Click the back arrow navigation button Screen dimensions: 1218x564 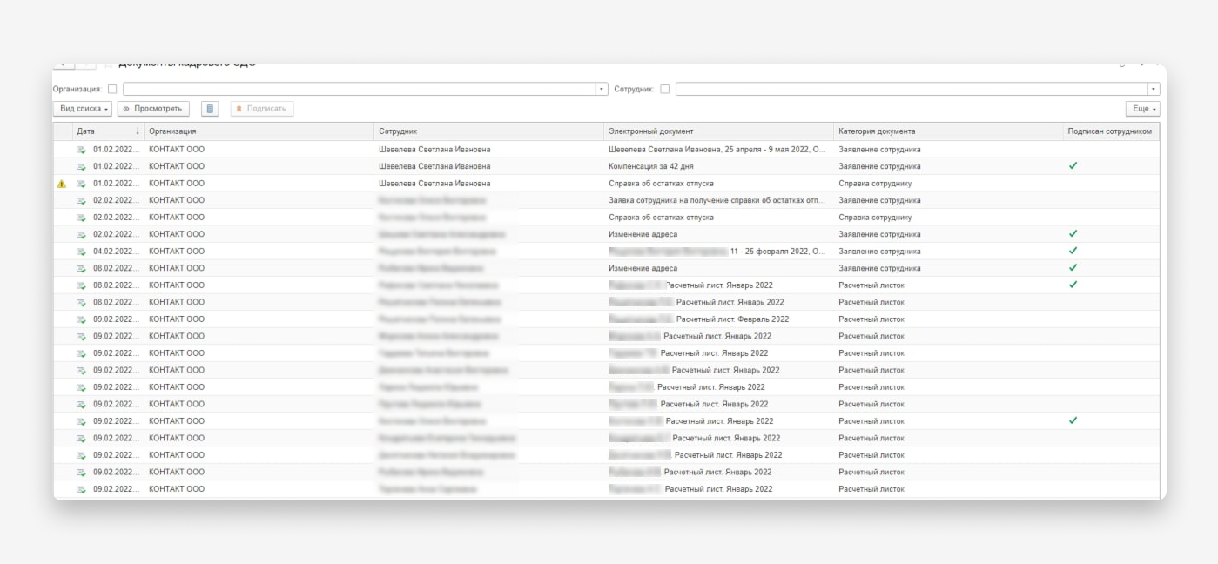63,64
